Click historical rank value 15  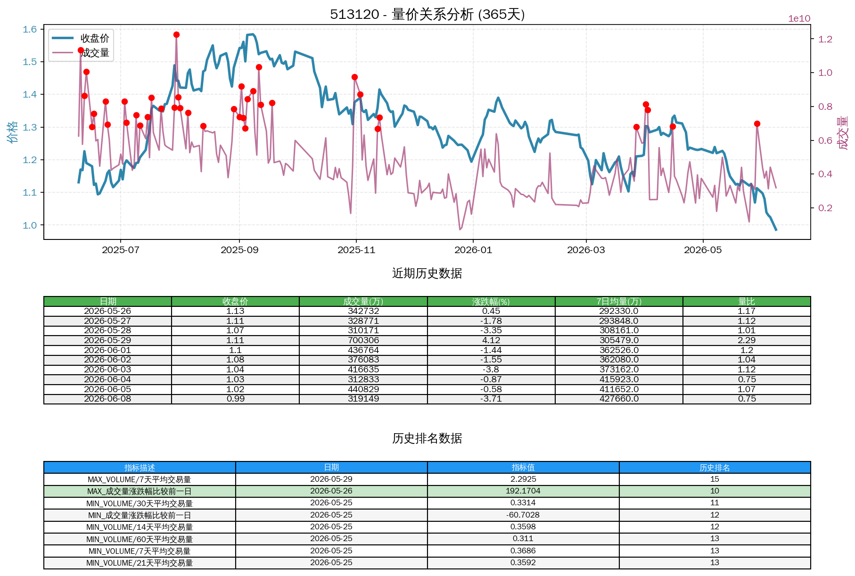click(x=715, y=479)
